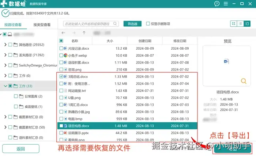Viewport: 256px width, 156px height.
Task: Open the 筛选器 filter button
Action: [132, 24]
